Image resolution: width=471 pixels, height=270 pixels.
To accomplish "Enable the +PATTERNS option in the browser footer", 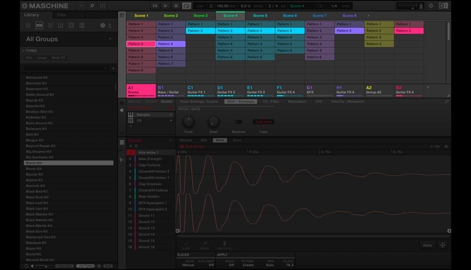I will coord(85,266).
